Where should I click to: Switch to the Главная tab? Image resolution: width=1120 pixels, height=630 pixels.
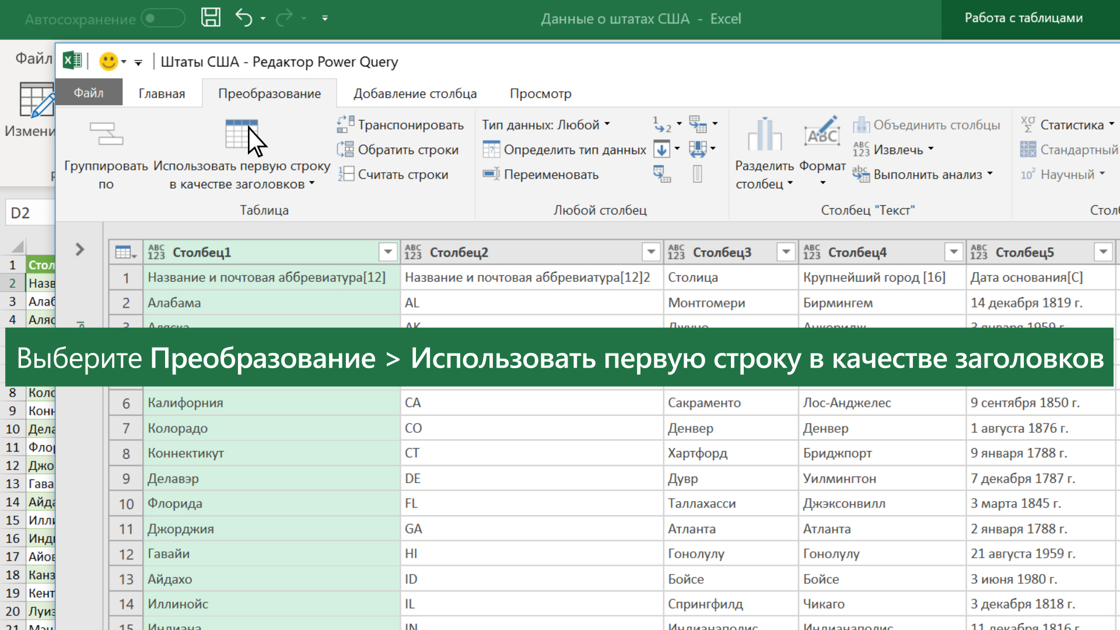click(162, 93)
